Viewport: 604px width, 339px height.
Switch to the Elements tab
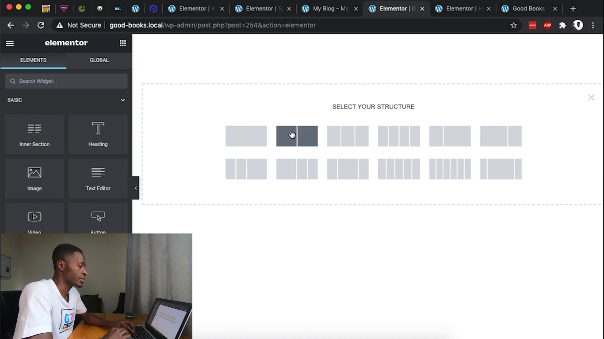(33, 60)
